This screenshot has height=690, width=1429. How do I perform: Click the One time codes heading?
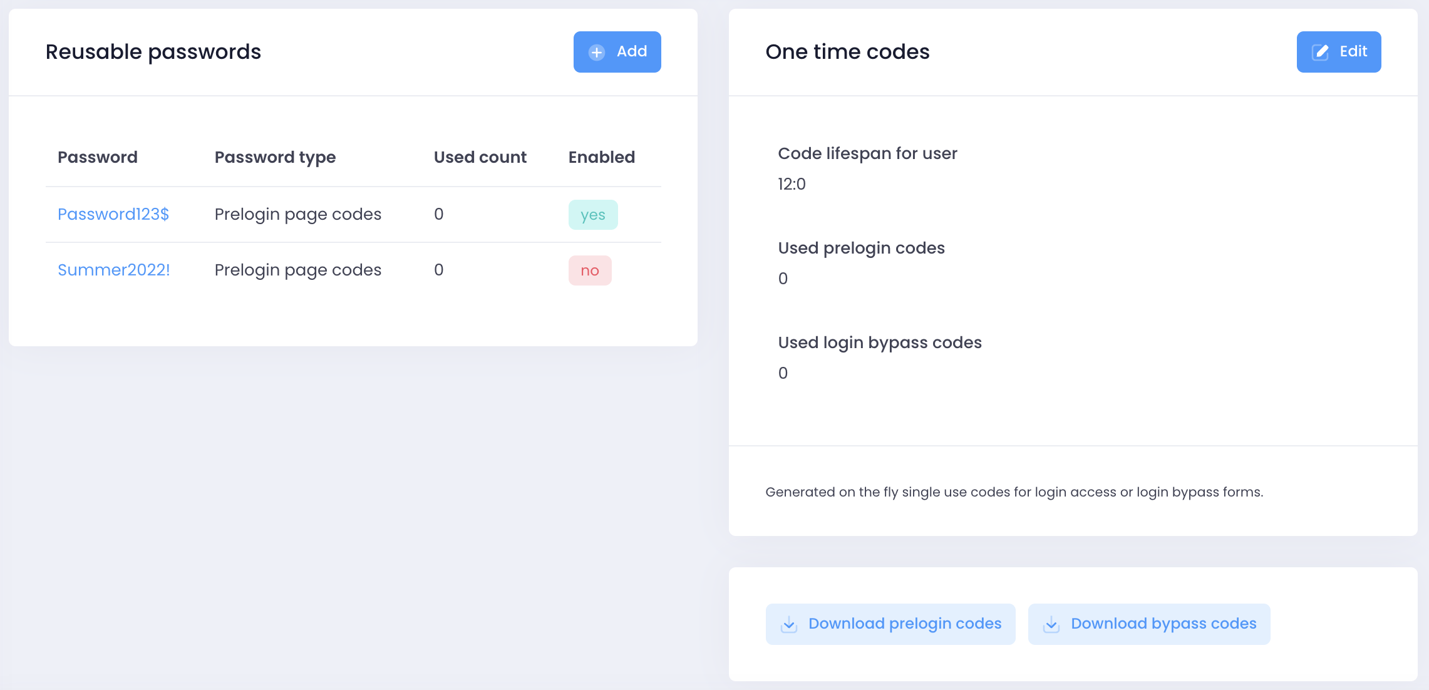[x=847, y=52]
